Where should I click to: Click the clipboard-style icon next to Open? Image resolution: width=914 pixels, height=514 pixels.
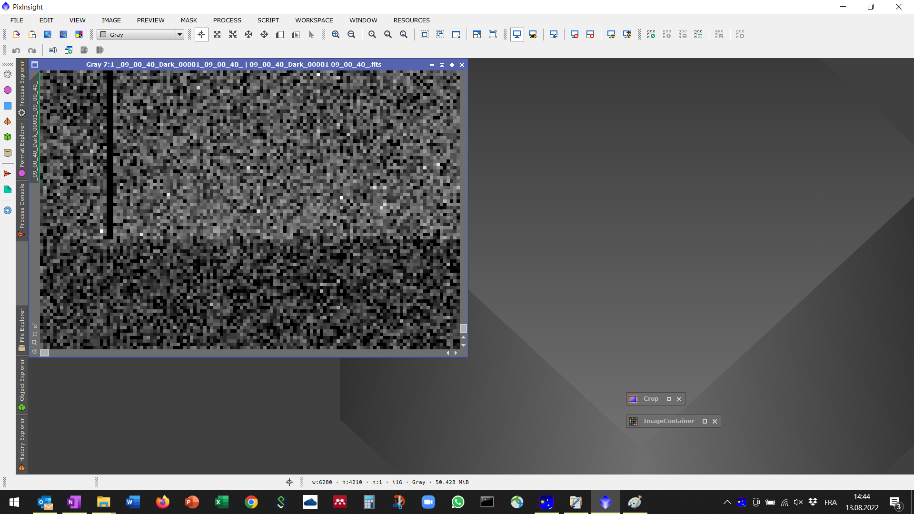pyautogui.click(x=32, y=34)
